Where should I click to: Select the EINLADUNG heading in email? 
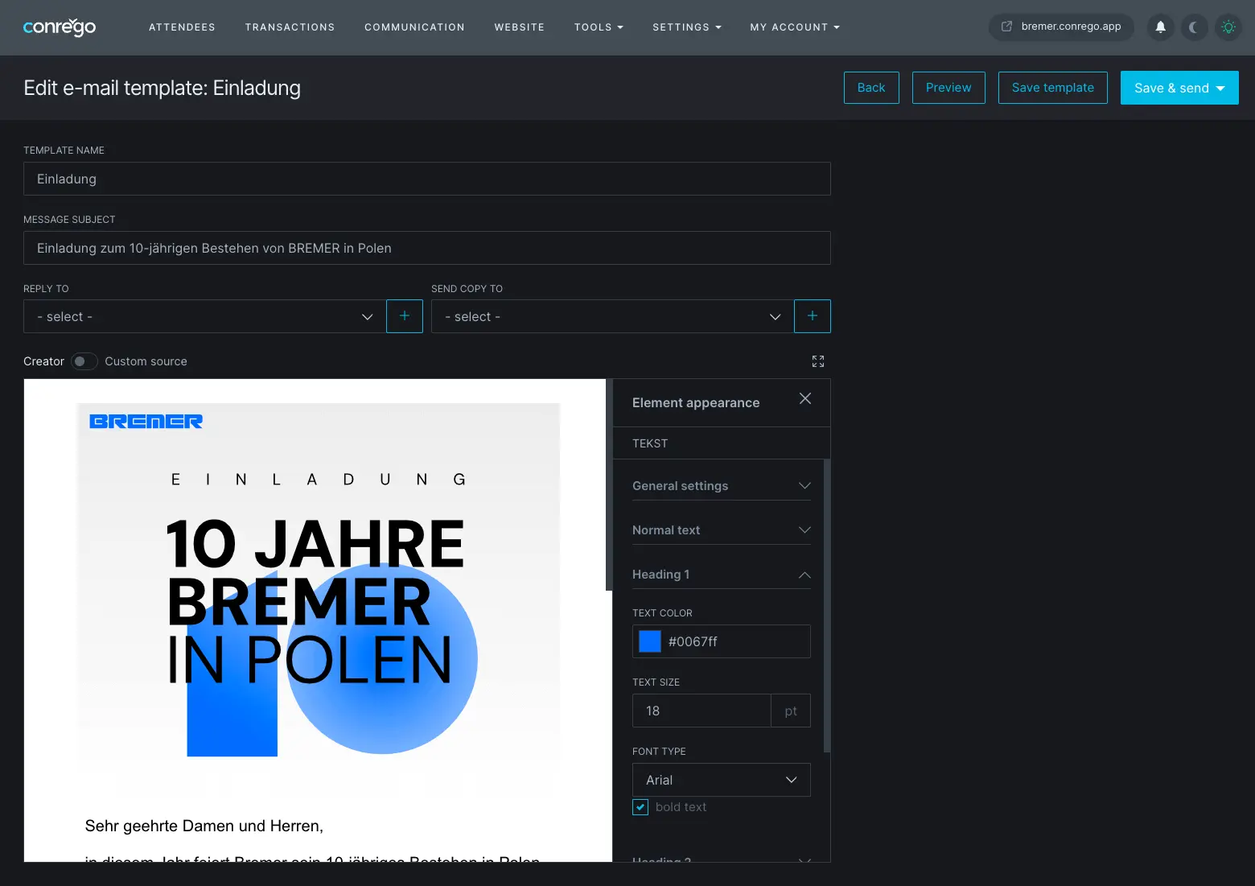coord(319,480)
